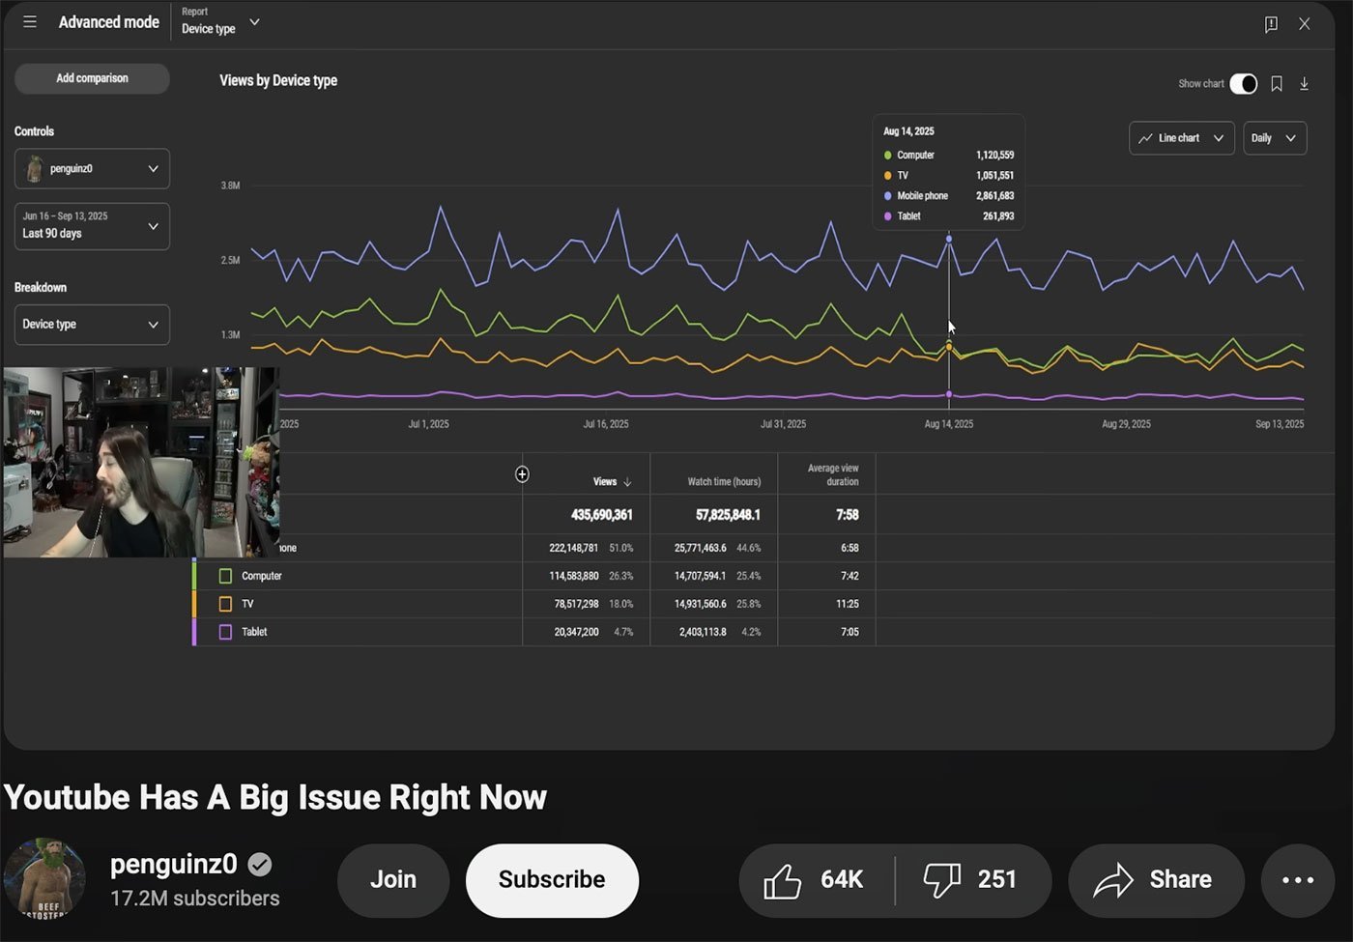Open the Line chart type dropdown
Viewport: 1353px width, 942px height.
point(1181,138)
